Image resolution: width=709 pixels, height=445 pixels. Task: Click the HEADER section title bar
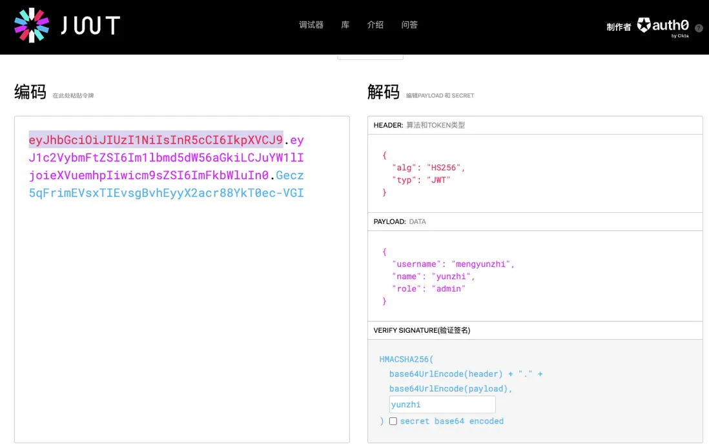[535, 125]
